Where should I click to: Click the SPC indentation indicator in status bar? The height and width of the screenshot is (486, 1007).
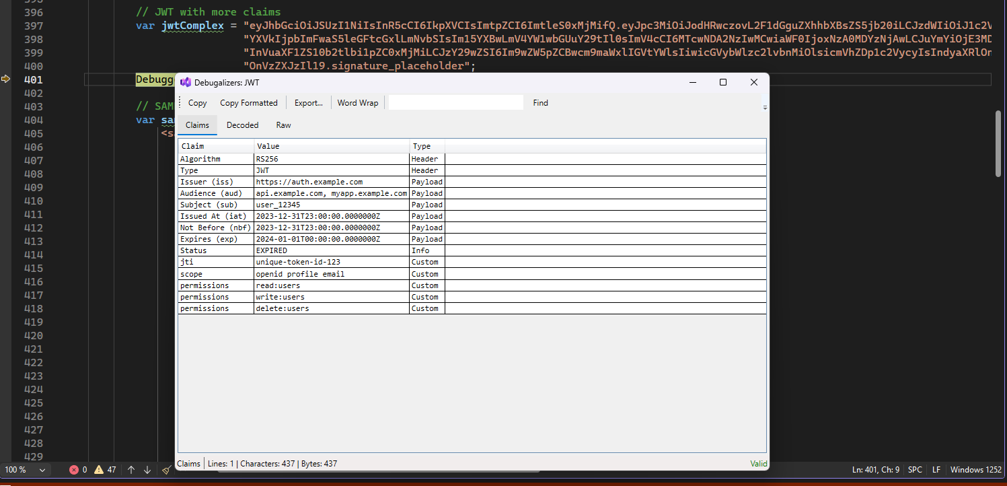(x=915, y=470)
